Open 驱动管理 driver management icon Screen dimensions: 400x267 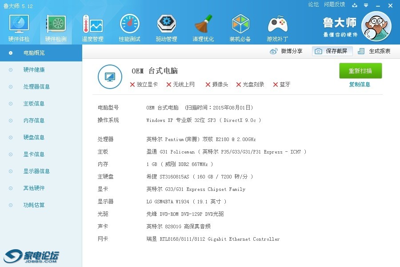[166, 28]
